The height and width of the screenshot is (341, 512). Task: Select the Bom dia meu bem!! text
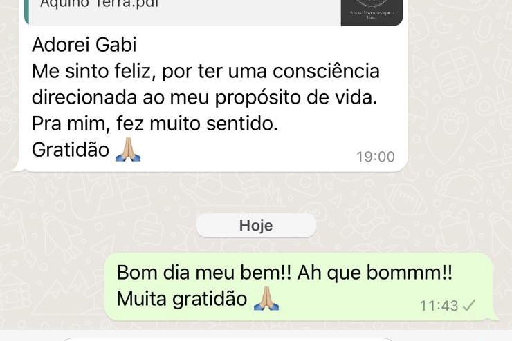(x=203, y=272)
